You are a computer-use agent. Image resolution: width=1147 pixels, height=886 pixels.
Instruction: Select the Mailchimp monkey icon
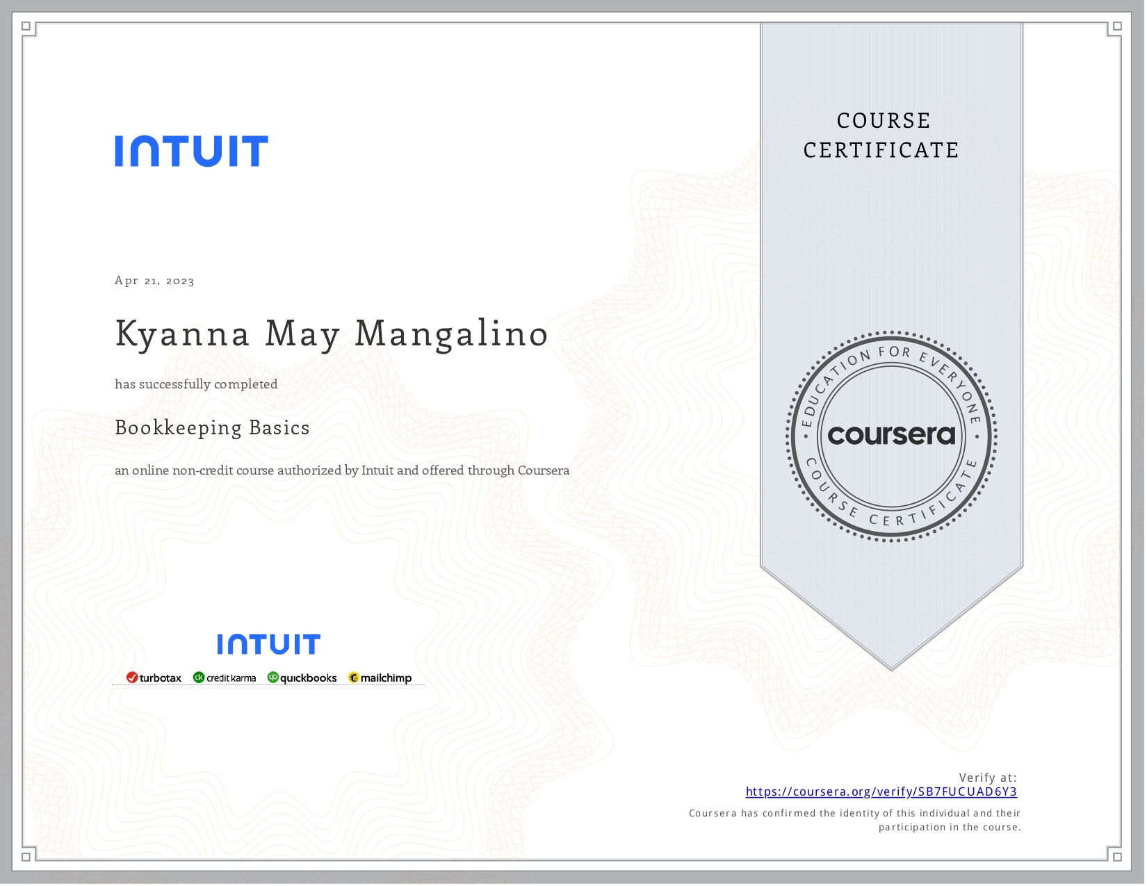(355, 675)
